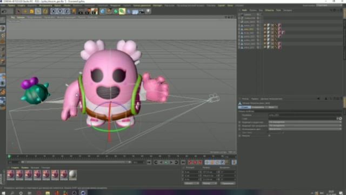Image resolution: width=346 pixels, height=195 pixels.
Task: Open File Explorer from the taskbar
Action: tap(48, 193)
